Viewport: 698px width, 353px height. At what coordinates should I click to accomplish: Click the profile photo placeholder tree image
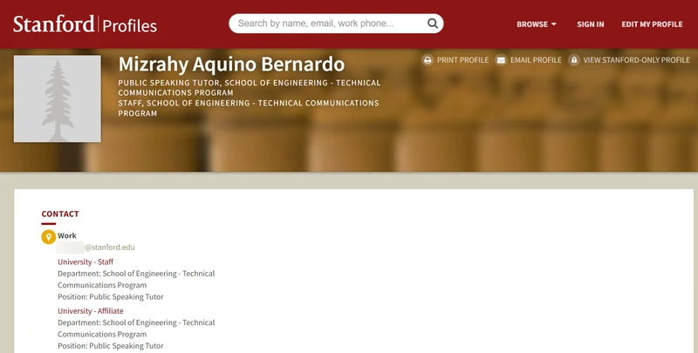point(58,98)
